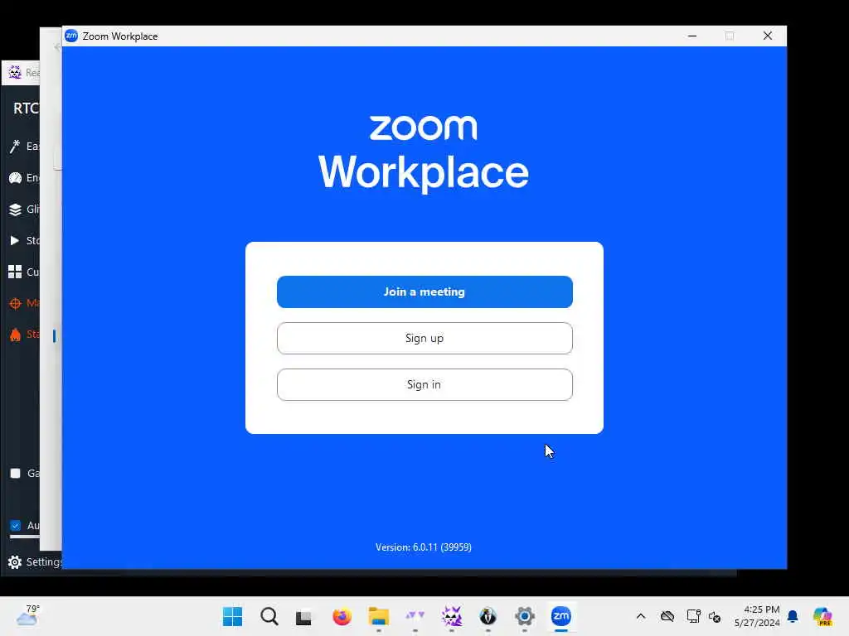The width and height of the screenshot is (849, 636).
Task: Open Settings gear in background app sidebar
Action: click(x=15, y=562)
